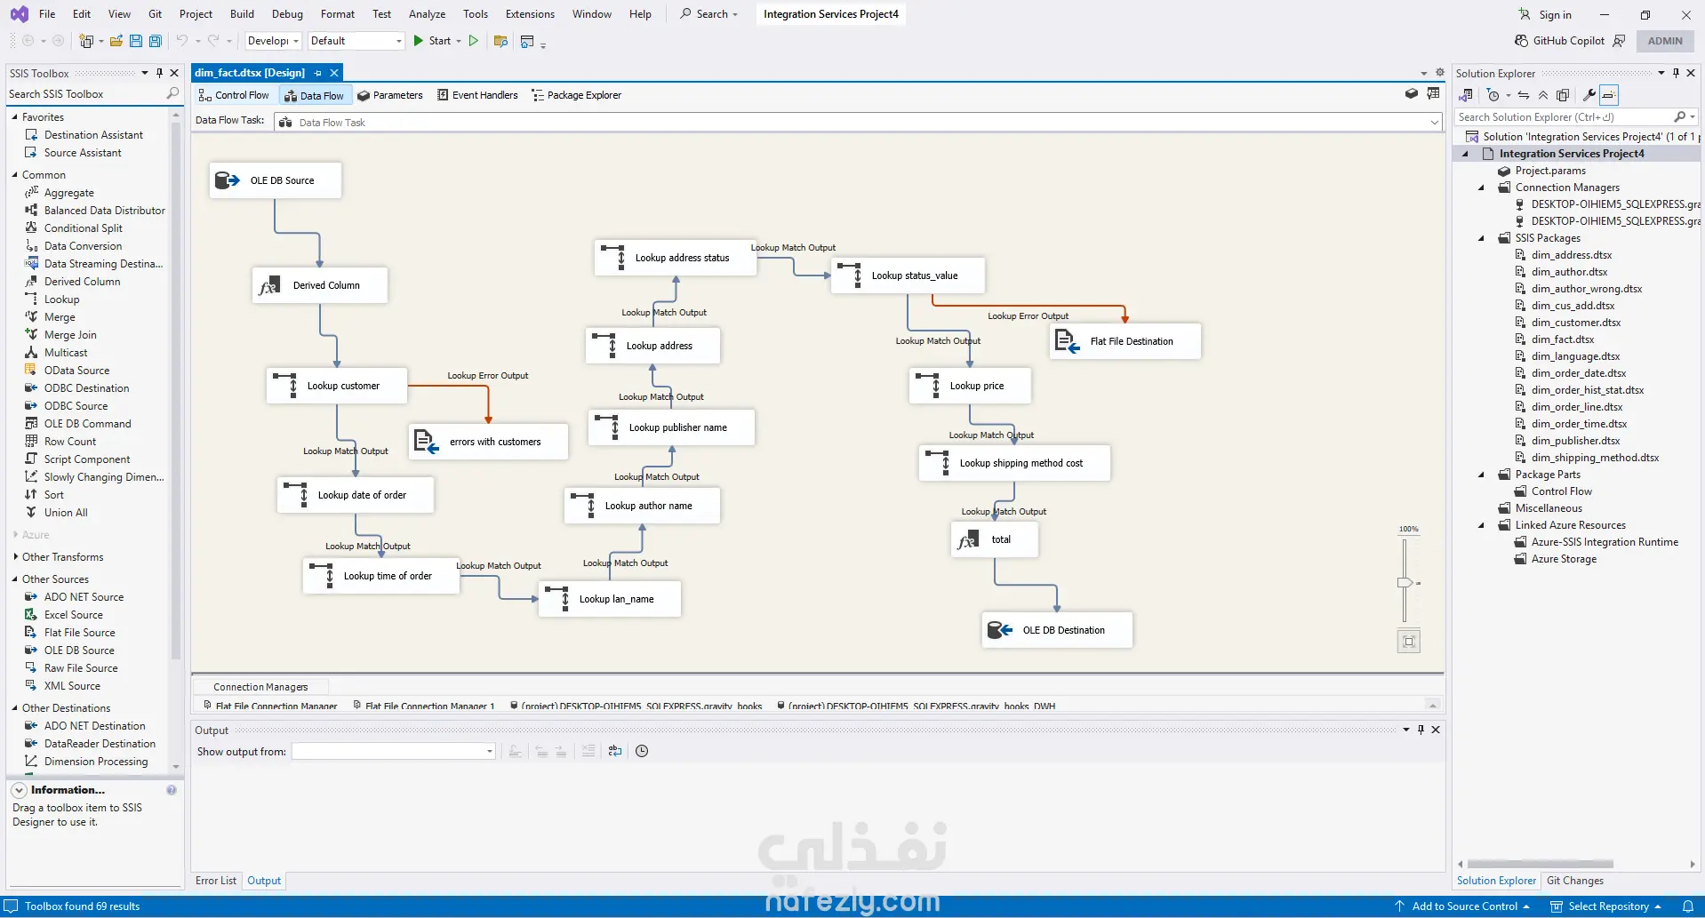
Task: Click the Union All toolbox icon
Action: tap(31, 513)
